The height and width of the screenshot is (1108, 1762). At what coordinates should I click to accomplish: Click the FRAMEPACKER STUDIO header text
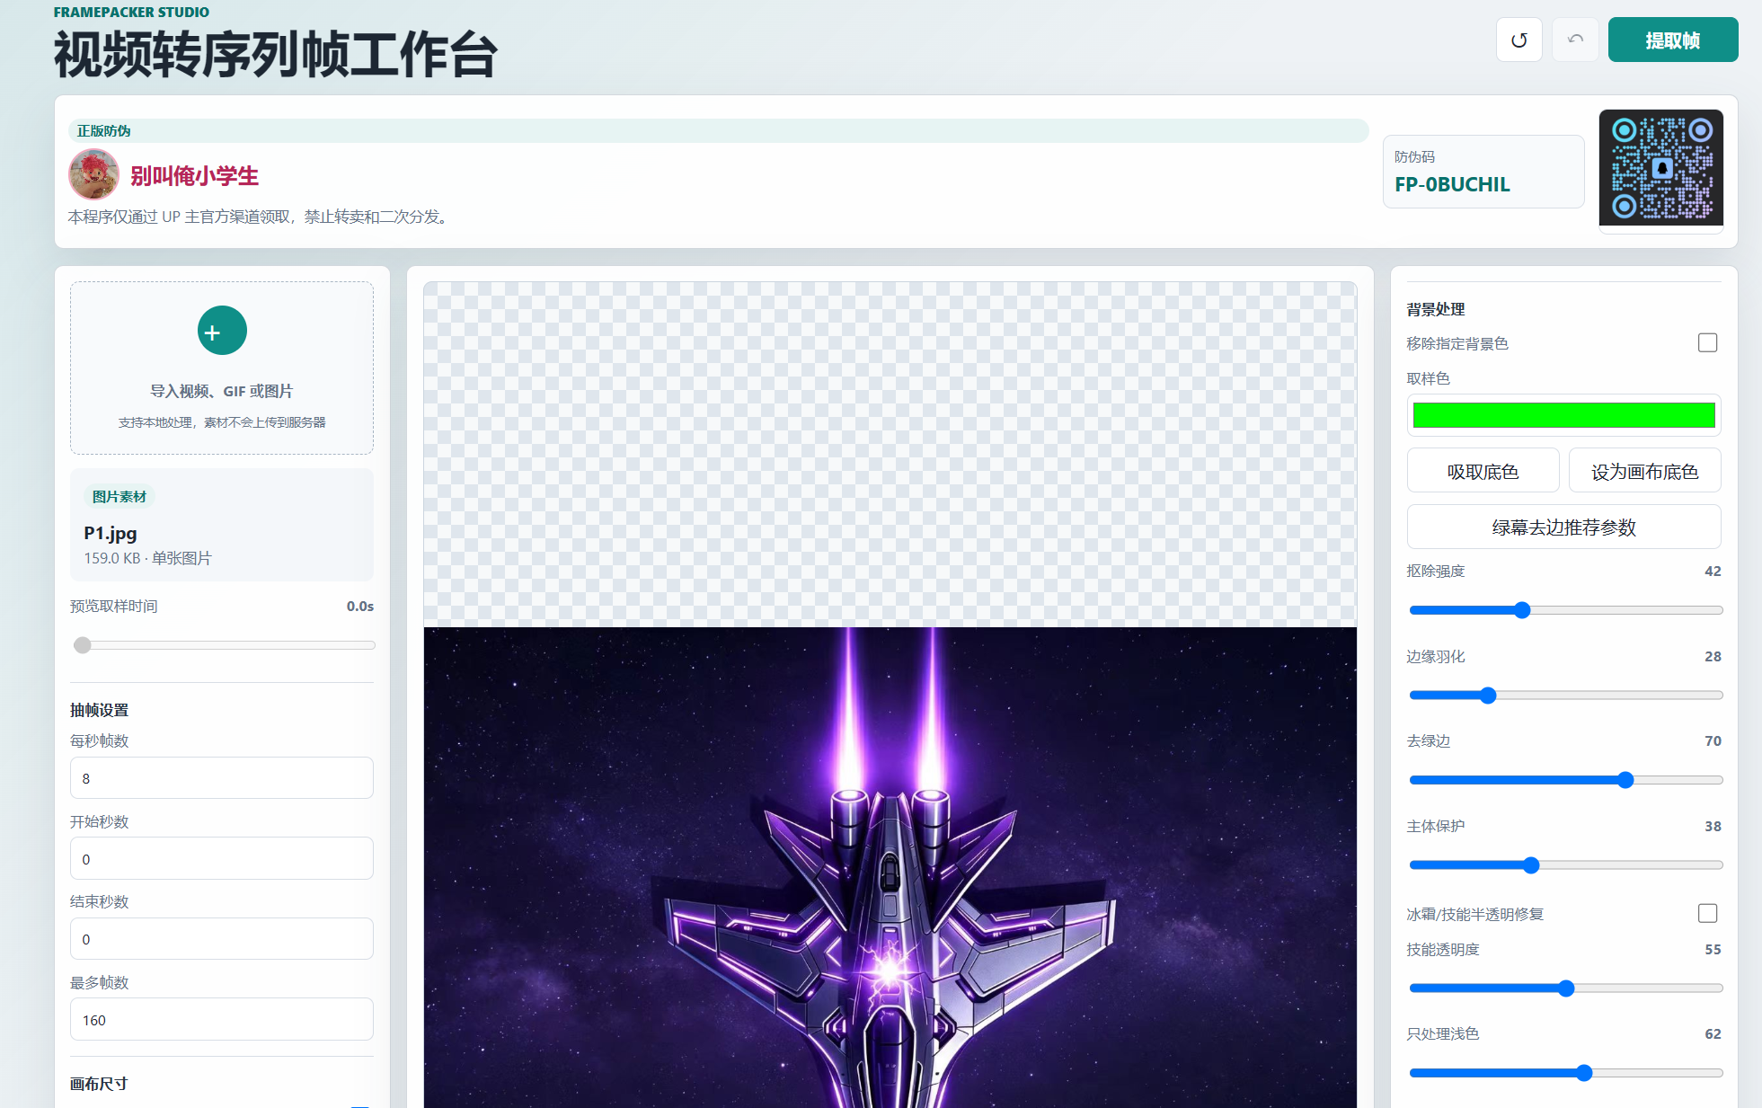(x=131, y=12)
